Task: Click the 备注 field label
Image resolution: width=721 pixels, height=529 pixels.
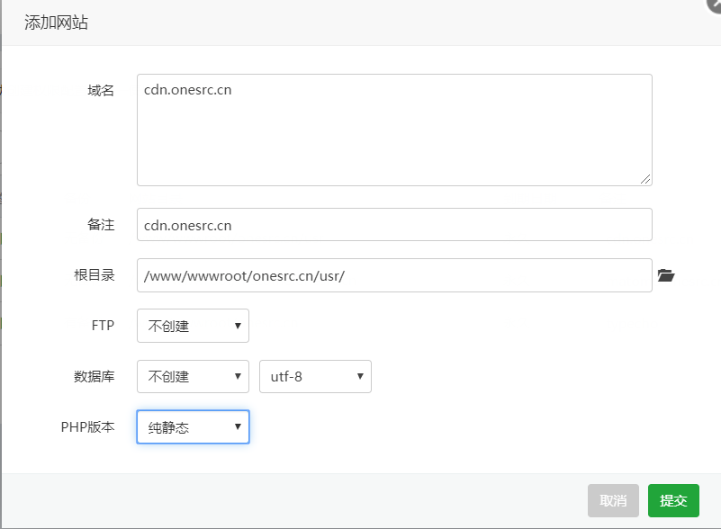Action: (101, 225)
